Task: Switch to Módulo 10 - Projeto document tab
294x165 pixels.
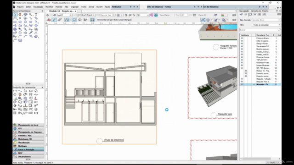Action: [x=62, y=11]
